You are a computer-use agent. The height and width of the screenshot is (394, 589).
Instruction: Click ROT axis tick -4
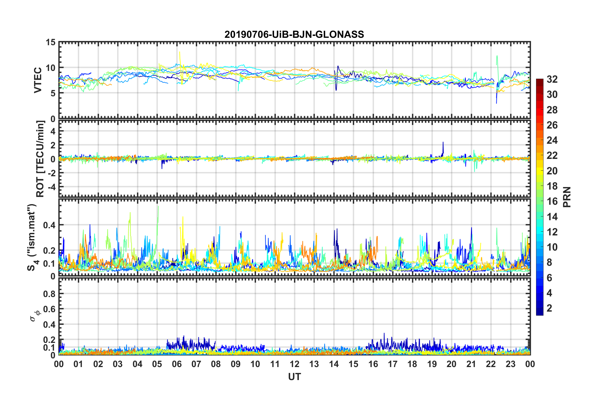52,187
